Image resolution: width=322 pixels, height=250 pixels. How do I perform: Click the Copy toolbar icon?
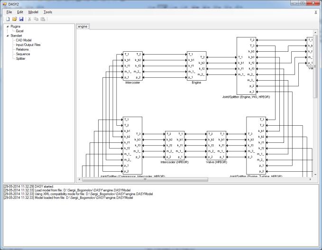pos(36,19)
